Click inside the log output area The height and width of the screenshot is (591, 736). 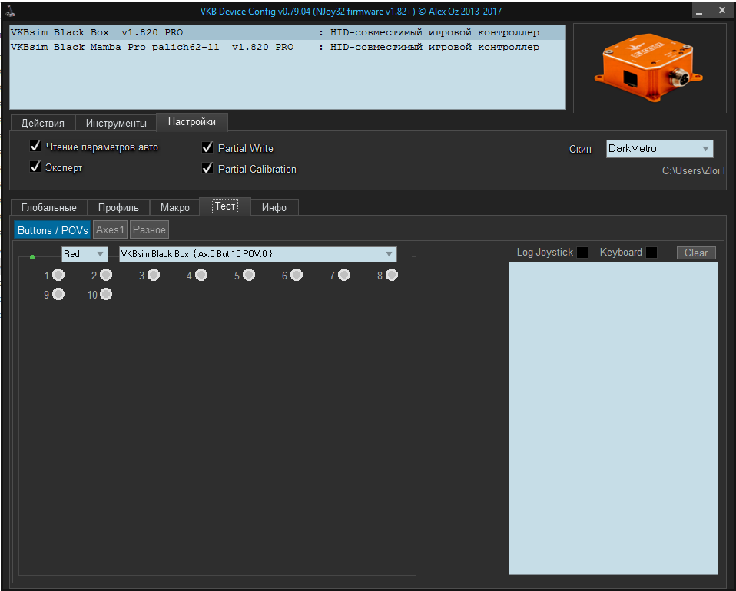pyautogui.click(x=613, y=418)
